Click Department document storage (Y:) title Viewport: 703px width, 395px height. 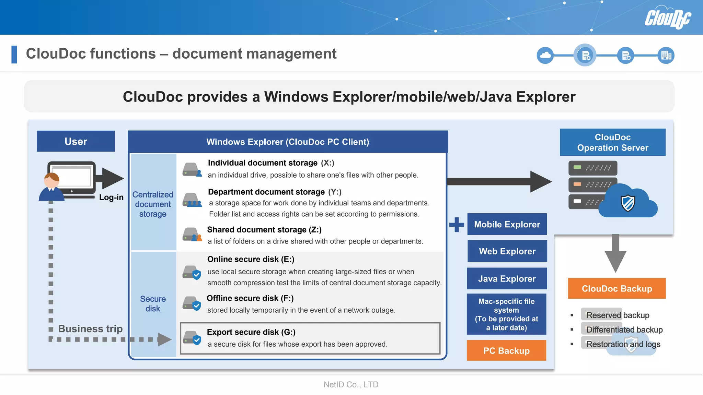pos(275,192)
